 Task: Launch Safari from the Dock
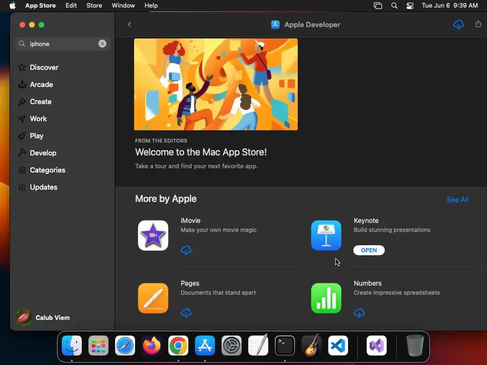[125, 346]
